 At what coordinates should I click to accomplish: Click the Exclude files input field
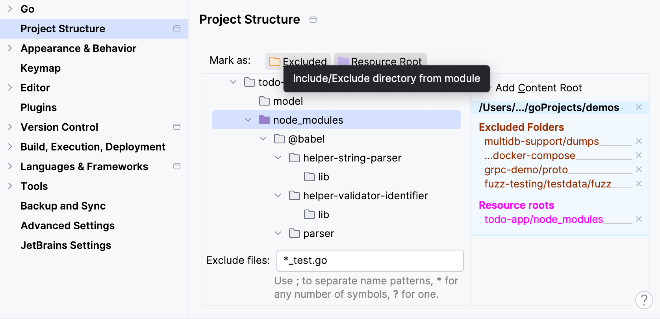[x=370, y=261]
